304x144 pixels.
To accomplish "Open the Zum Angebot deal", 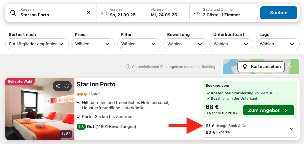I will (269, 110).
